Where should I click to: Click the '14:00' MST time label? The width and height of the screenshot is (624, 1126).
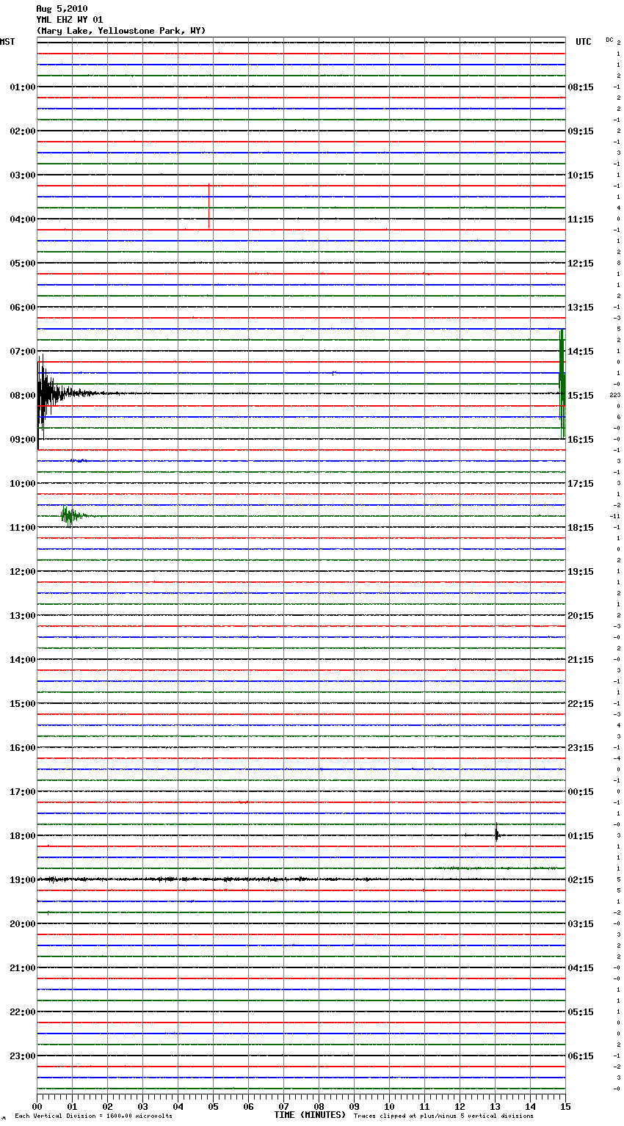click(x=23, y=660)
